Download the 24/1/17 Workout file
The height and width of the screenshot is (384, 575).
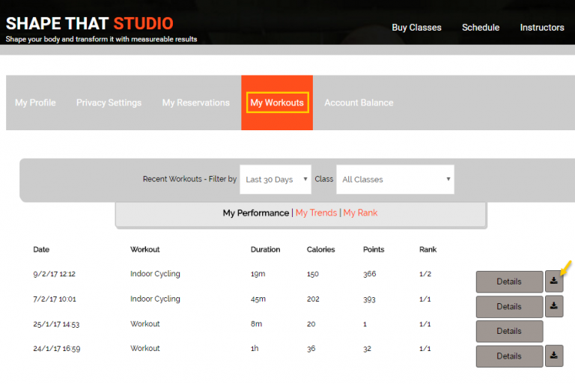click(x=554, y=356)
